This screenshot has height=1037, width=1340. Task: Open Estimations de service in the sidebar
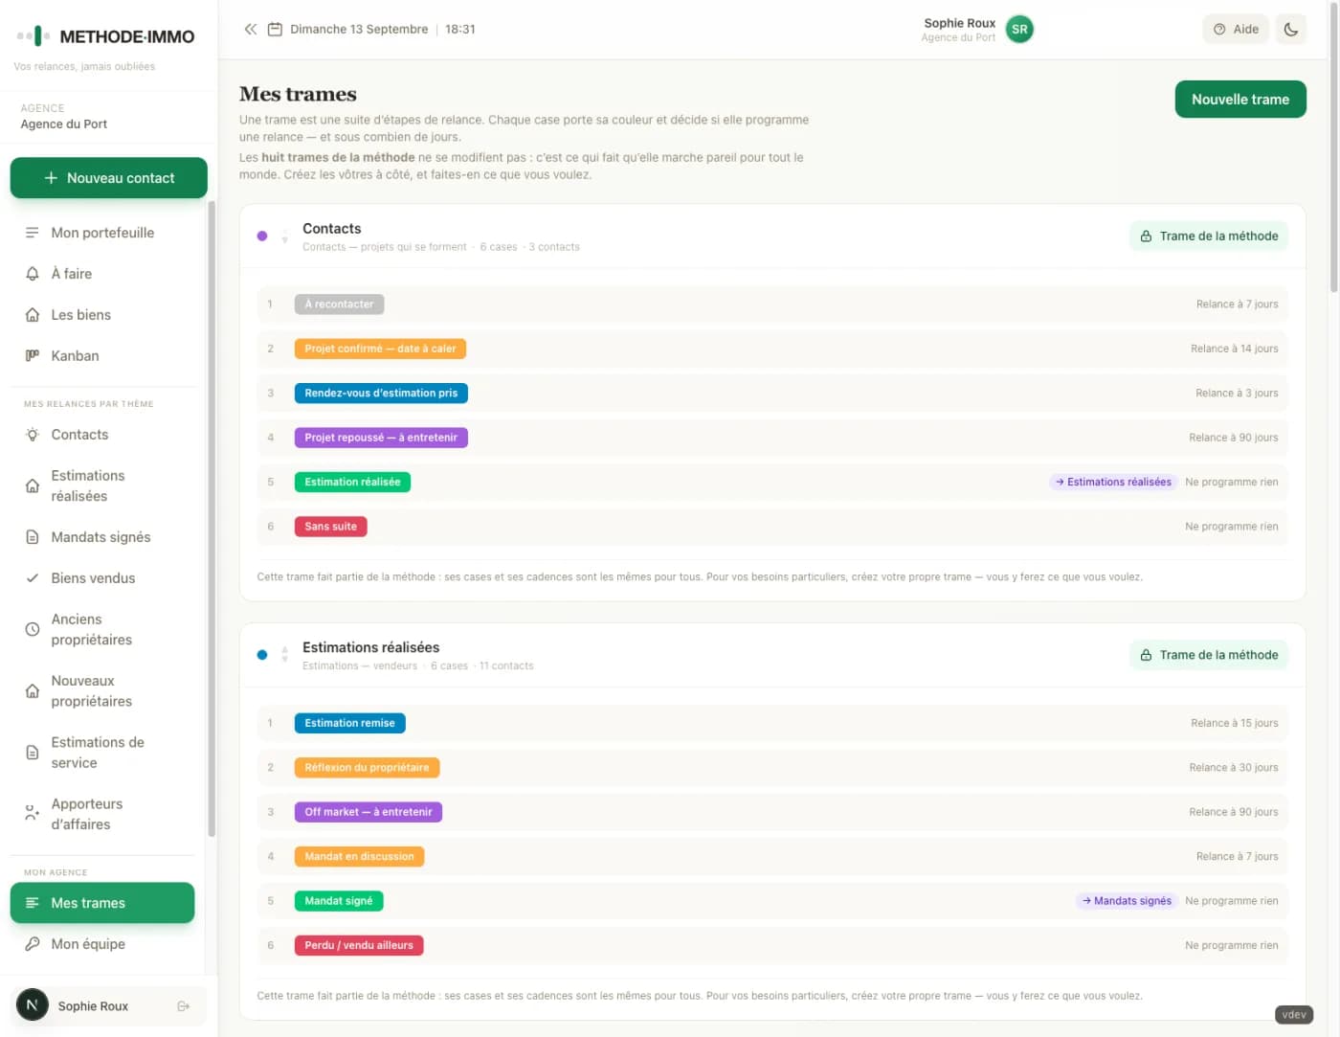(102, 753)
